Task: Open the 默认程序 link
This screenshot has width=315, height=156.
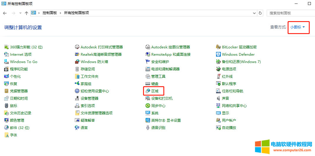Action: (229, 84)
